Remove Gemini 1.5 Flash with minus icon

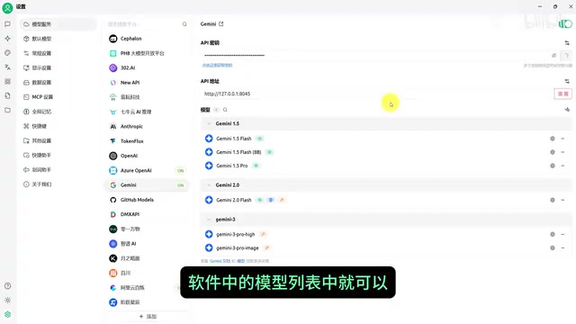click(562, 139)
